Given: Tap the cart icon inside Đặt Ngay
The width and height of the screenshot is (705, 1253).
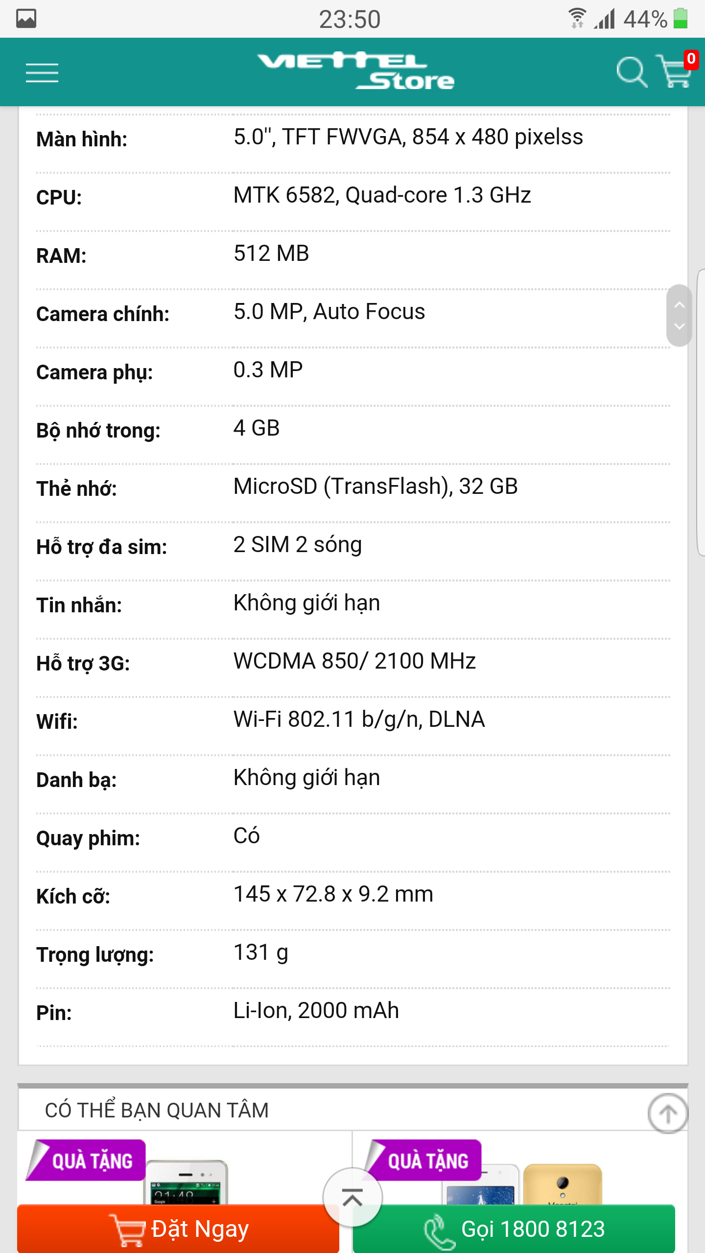Looking at the screenshot, I should (127, 1230).
